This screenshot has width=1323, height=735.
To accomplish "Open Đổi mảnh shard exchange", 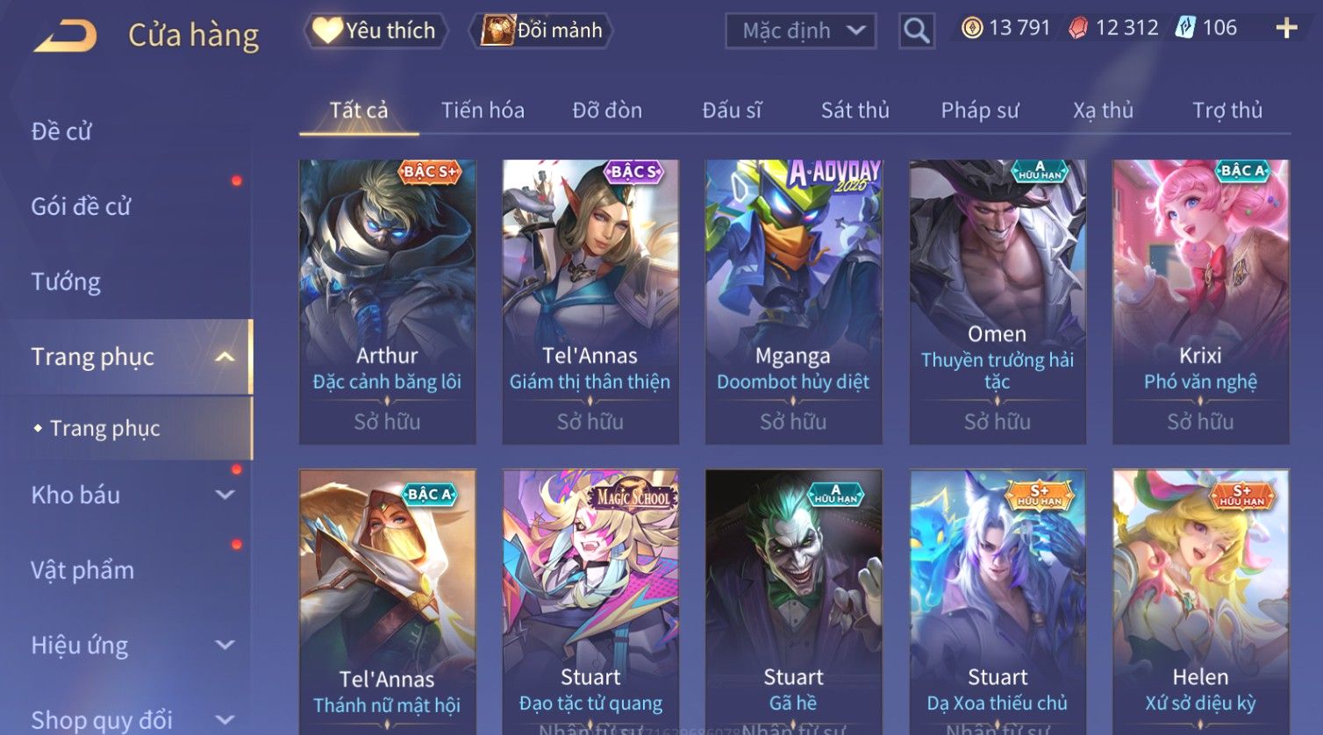I will [541, 31].
